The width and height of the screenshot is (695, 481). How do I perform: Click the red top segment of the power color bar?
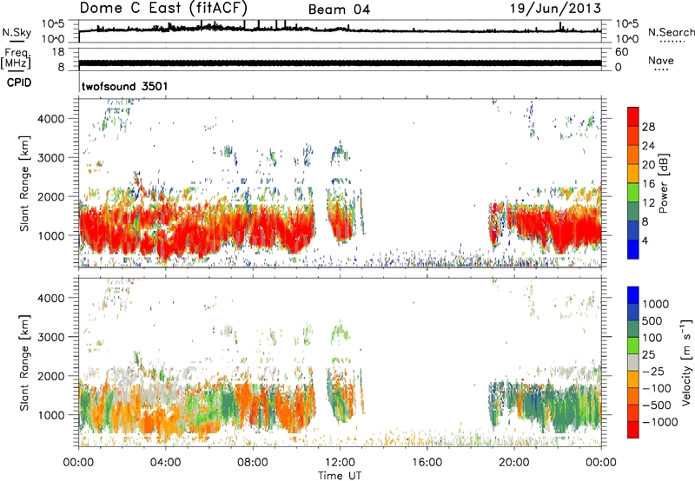(x=633, y=116)
